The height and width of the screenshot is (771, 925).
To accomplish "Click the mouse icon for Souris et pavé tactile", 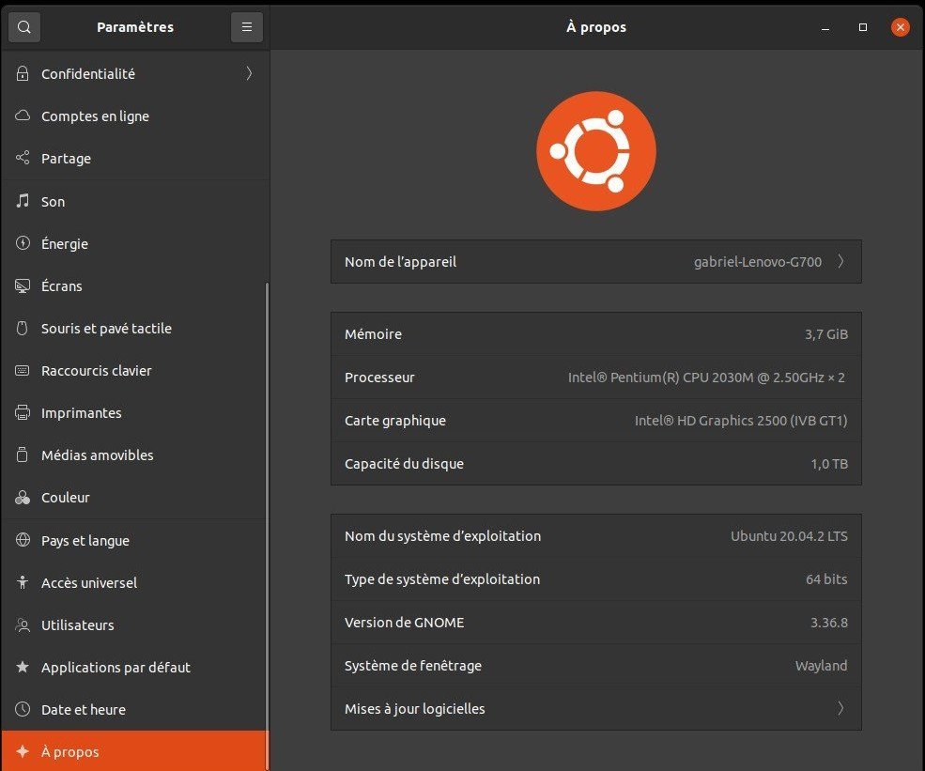I will click(x=23, y=328).
